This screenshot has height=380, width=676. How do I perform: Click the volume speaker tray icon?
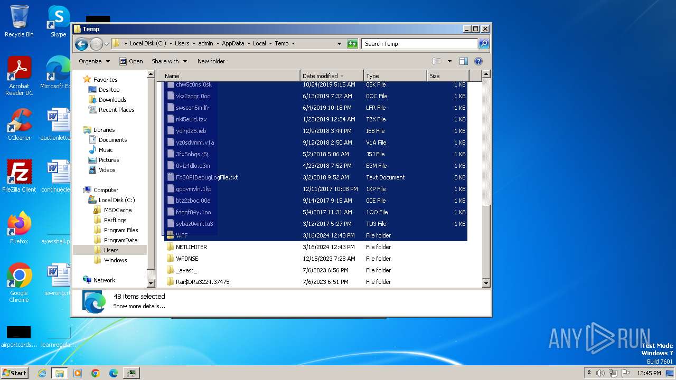click(600, 373)
